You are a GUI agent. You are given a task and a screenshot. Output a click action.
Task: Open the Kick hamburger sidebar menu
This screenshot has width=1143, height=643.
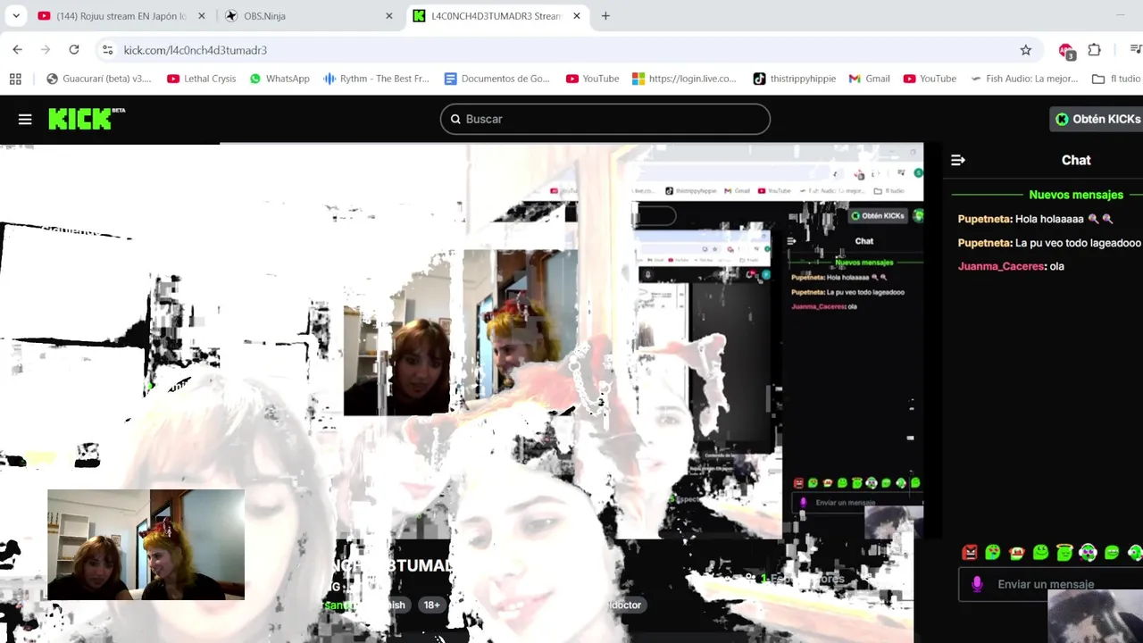click(x=25, y=119)
